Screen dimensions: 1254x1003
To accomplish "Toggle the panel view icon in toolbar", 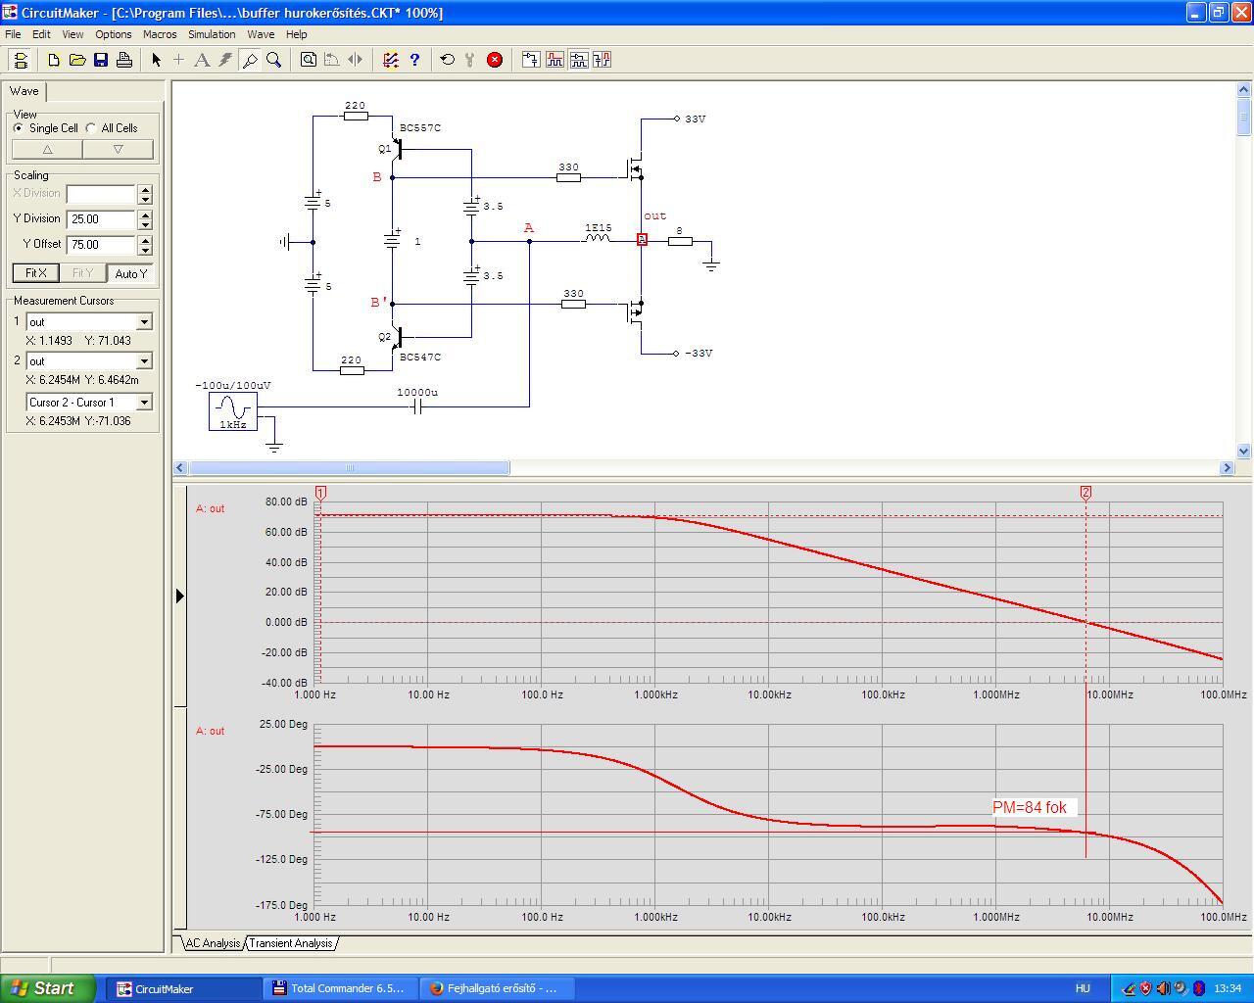I will coord(21,60).
